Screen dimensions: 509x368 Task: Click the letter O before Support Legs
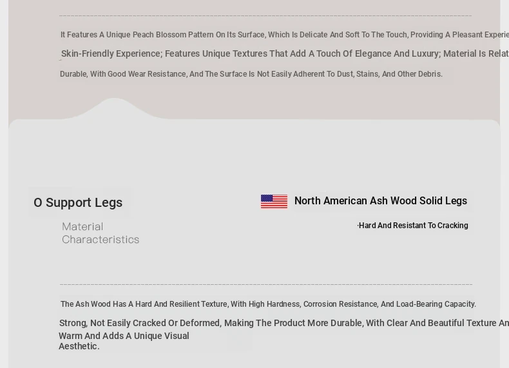[38, 203]
